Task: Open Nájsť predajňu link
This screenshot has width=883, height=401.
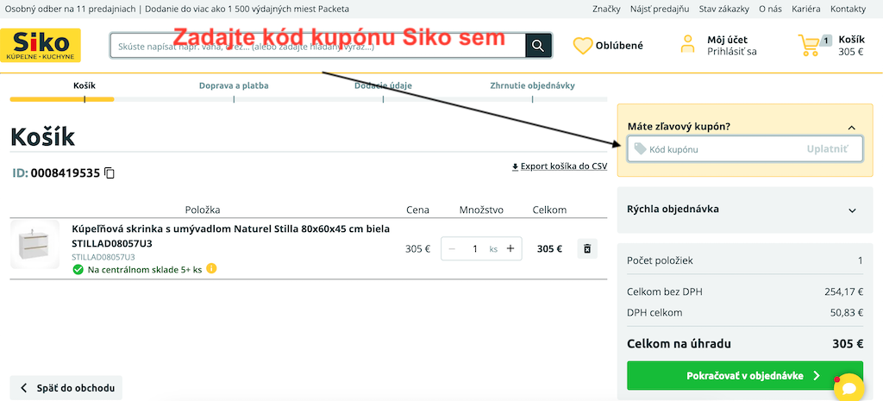Action: click(x=660, y=9)
